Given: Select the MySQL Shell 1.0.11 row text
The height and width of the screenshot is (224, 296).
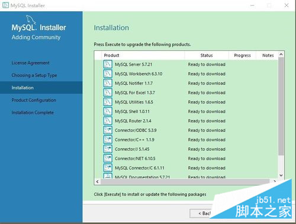Looking at the screenshot, I should pos(132,112).
